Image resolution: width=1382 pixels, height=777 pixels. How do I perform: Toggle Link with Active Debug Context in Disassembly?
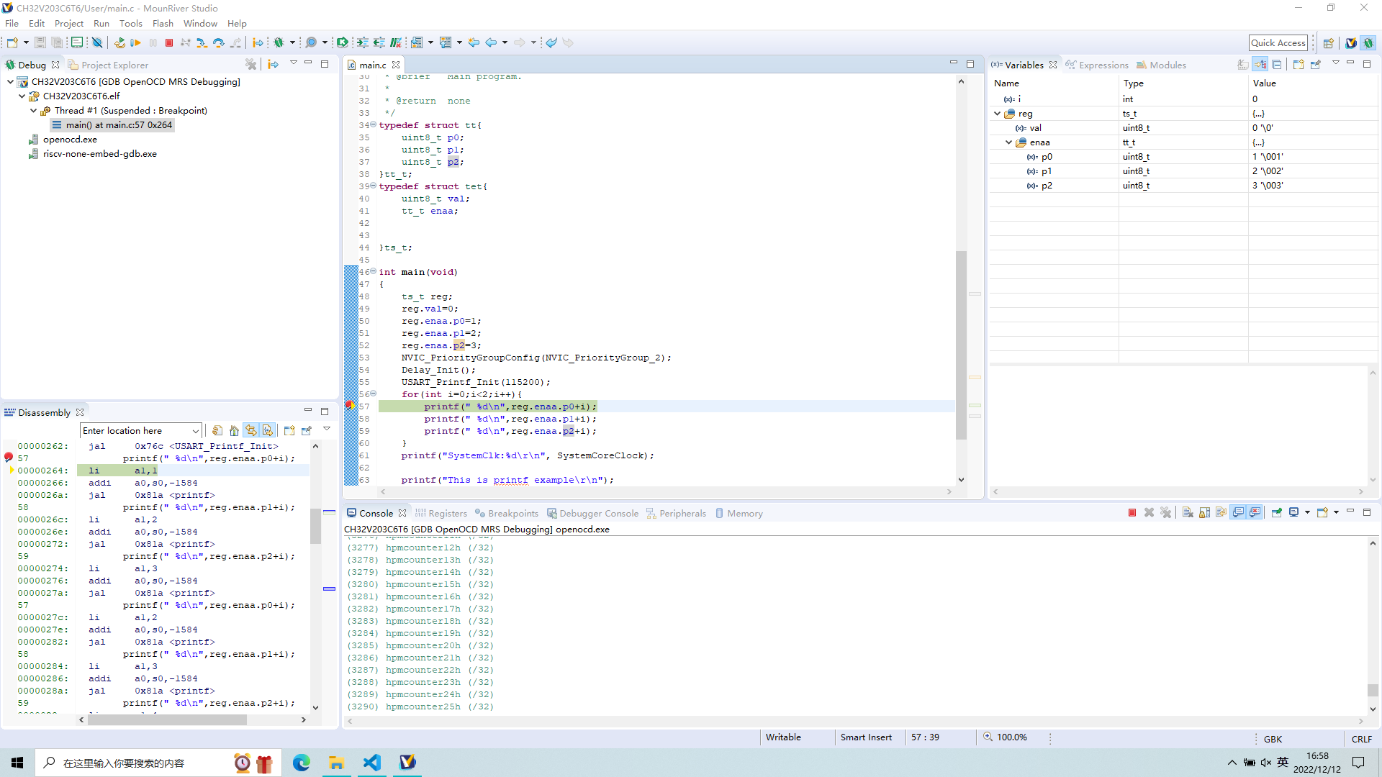pos(251,430)
